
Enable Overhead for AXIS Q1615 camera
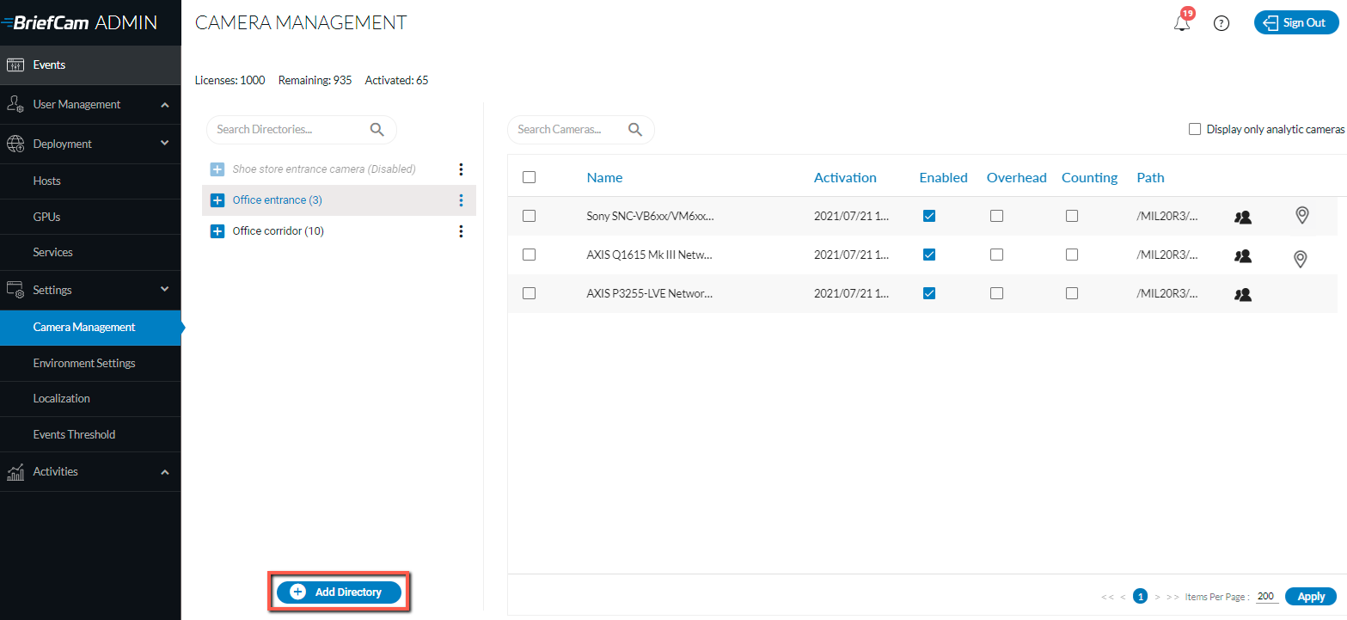[996, 255]
